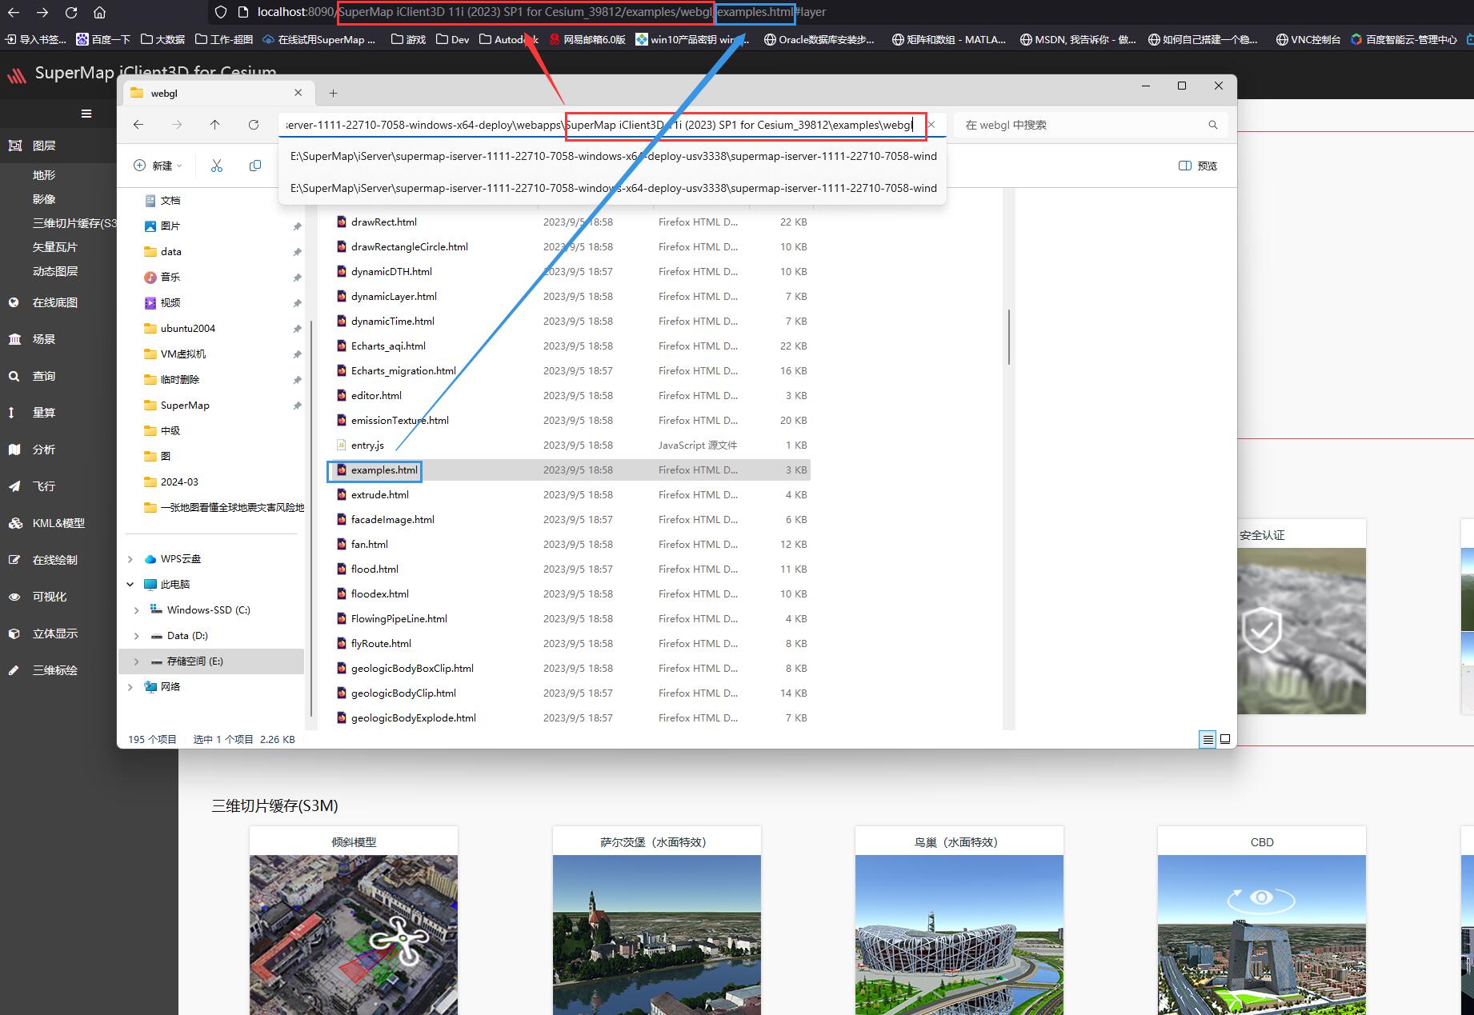Select 影像 in the sidebar
This screenshot has width=1474, height=1015.
44,199
